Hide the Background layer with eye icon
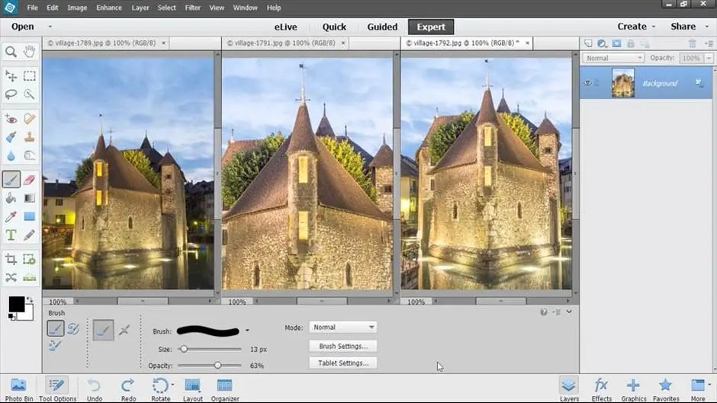 588,83
